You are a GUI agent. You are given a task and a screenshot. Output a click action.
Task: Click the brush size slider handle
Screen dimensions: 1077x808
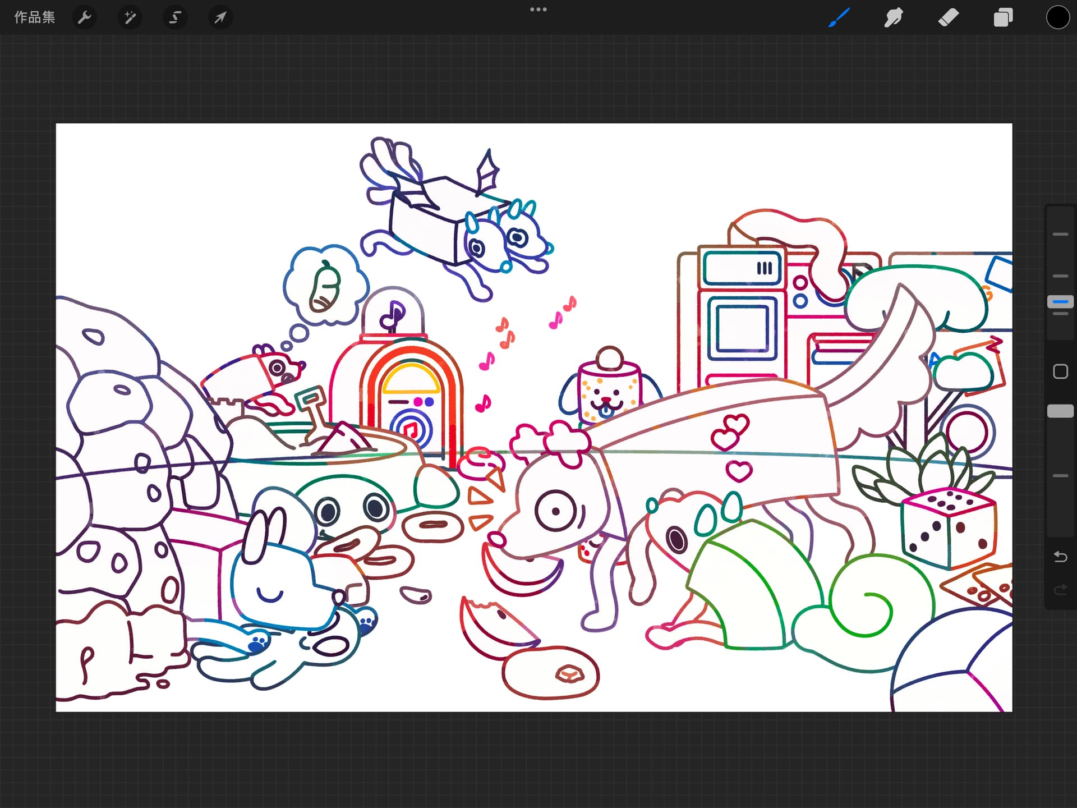point(1060,302)
